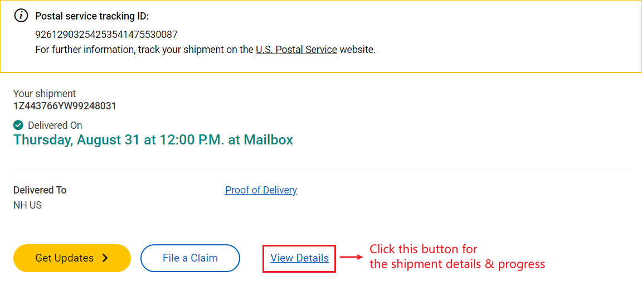Click the red 'Click this button for' annotation
The image size is (642, 290).
424,249
